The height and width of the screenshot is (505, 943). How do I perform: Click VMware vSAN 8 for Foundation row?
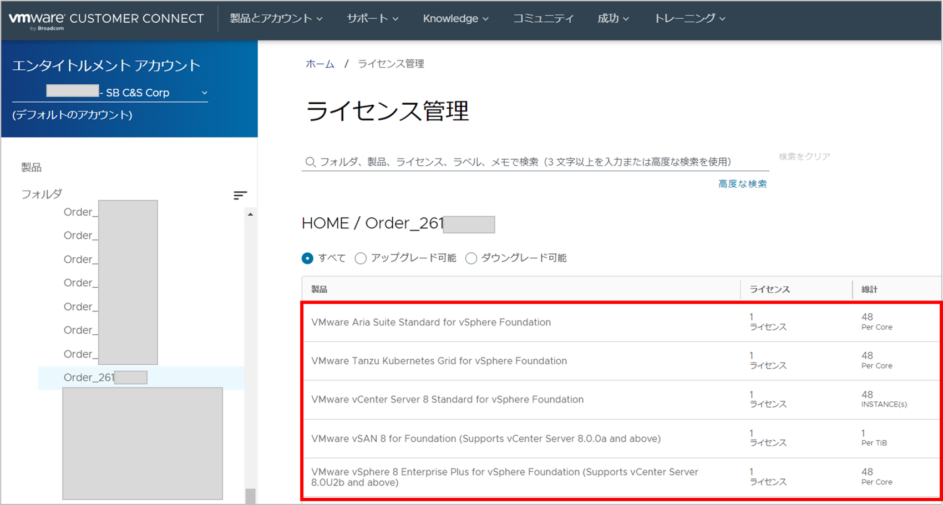click(621, 438)
